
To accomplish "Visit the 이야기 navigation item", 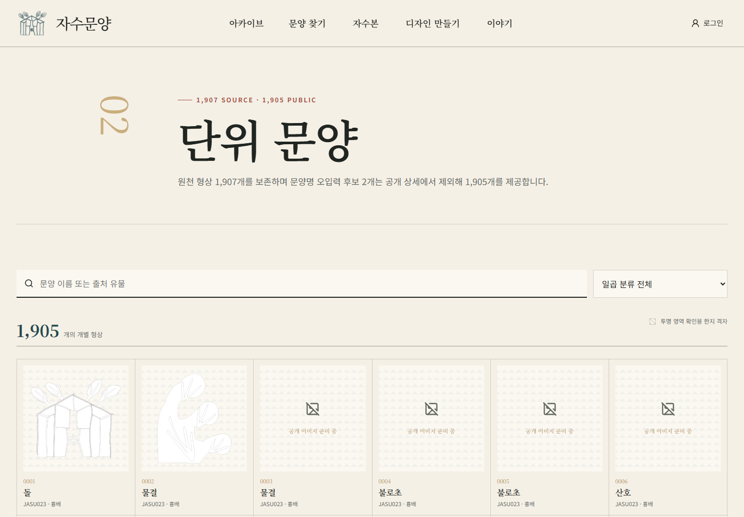I will tap(500, 23).
